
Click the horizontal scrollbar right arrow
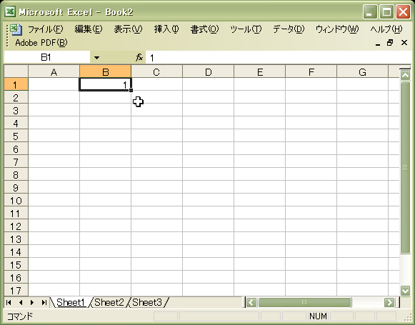(389, 302)
